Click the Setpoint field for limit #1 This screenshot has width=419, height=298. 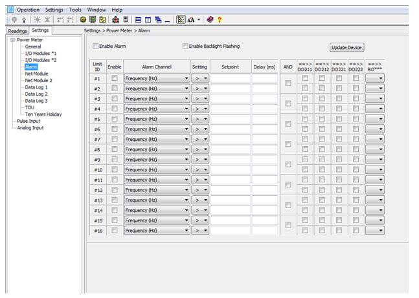point(230,78)
